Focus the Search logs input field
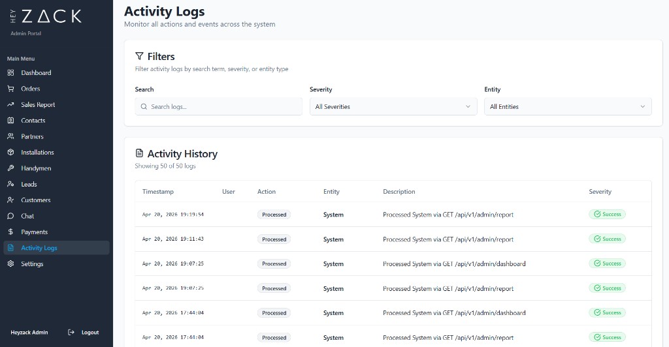This screenshot has width=669, height=347. [218, 107]
